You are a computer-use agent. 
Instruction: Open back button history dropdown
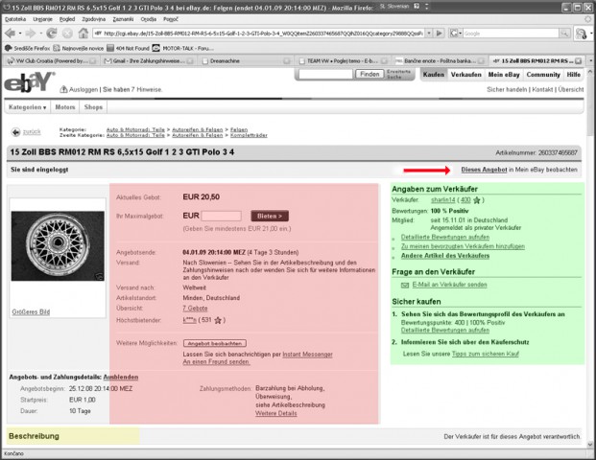pyautogui.click(x=20, y=34)
